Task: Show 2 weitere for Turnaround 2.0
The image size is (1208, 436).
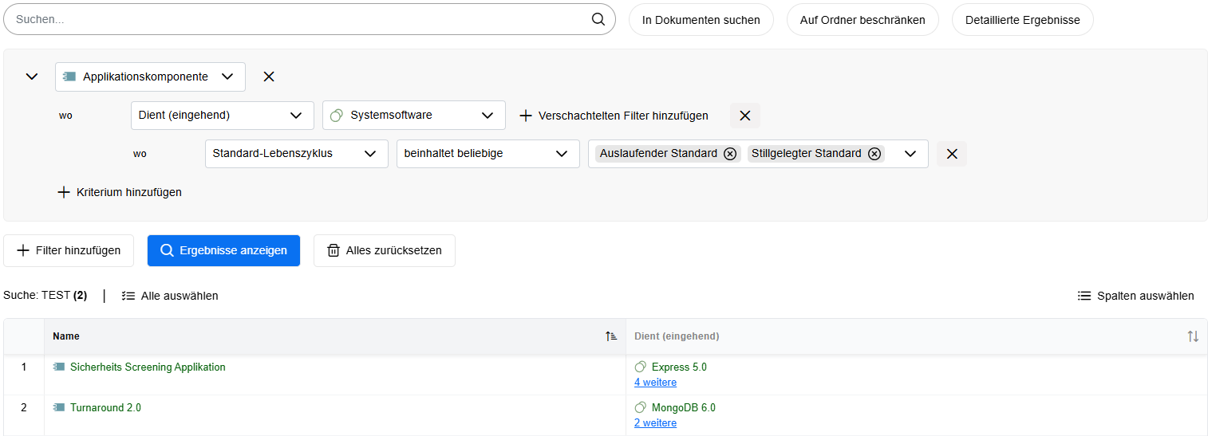Action: (655, 423)
